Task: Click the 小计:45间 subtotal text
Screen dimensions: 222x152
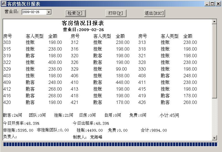Action: point(169,115)
